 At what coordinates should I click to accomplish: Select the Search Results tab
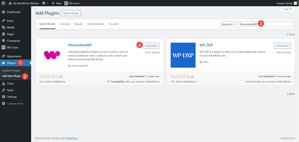pos(47,24)
